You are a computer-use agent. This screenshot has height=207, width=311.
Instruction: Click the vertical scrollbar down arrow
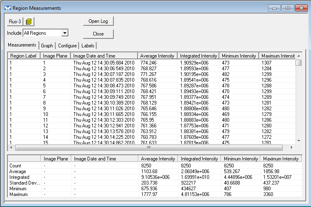(x=299, y=140)
